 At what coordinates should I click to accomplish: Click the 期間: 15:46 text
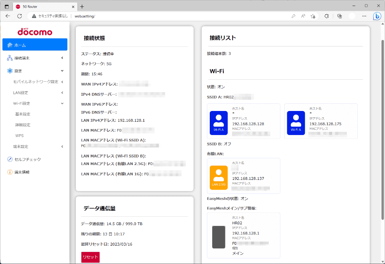point(91,74)
